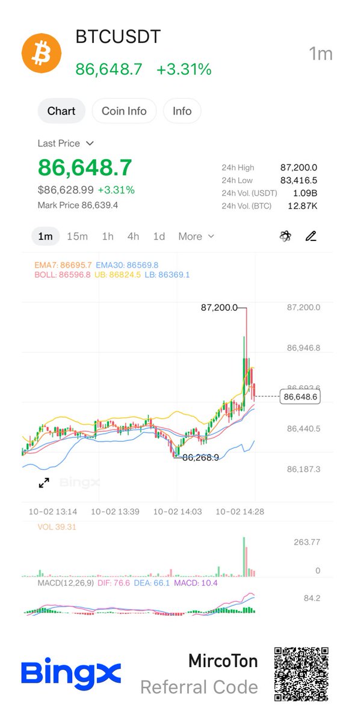Expand chart to fullscreen
355x723 pixels.
(44, 483)
